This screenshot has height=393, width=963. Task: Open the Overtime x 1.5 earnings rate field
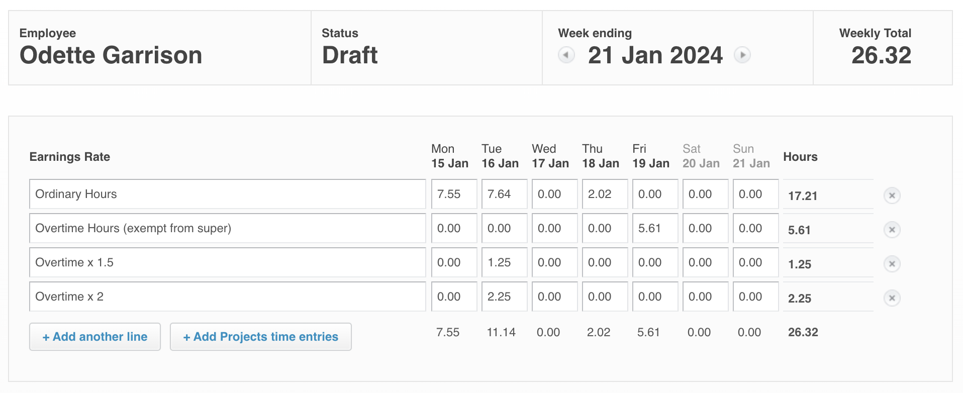coord(227,262)
